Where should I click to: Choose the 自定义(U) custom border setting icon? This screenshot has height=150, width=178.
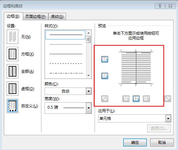(x=13, y=106)
